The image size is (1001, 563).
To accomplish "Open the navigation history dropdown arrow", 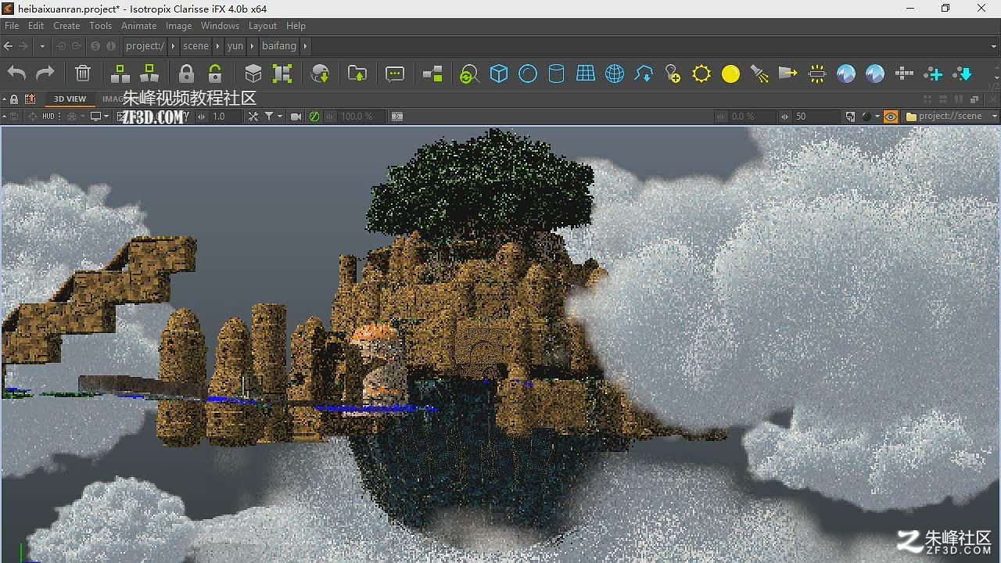I will point(42,46).
